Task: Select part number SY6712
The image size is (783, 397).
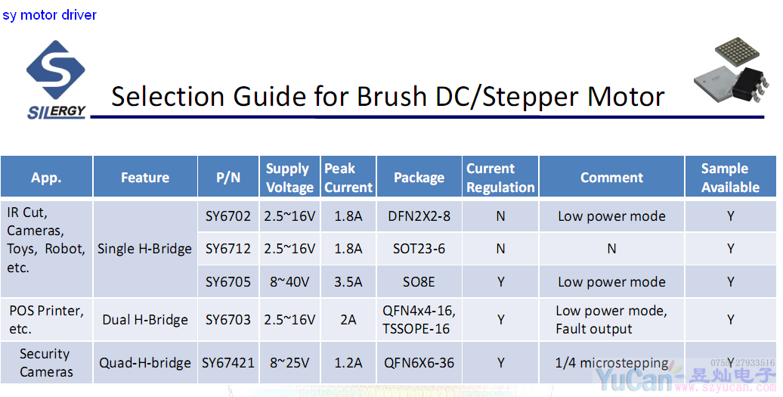Action: pos(228,249)
